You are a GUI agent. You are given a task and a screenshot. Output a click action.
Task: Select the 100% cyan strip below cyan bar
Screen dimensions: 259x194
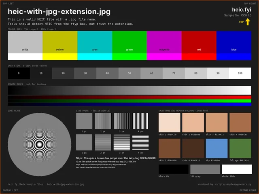[x=95, y=57]
